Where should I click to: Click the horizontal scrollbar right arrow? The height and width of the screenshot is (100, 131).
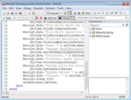point(82,93)
